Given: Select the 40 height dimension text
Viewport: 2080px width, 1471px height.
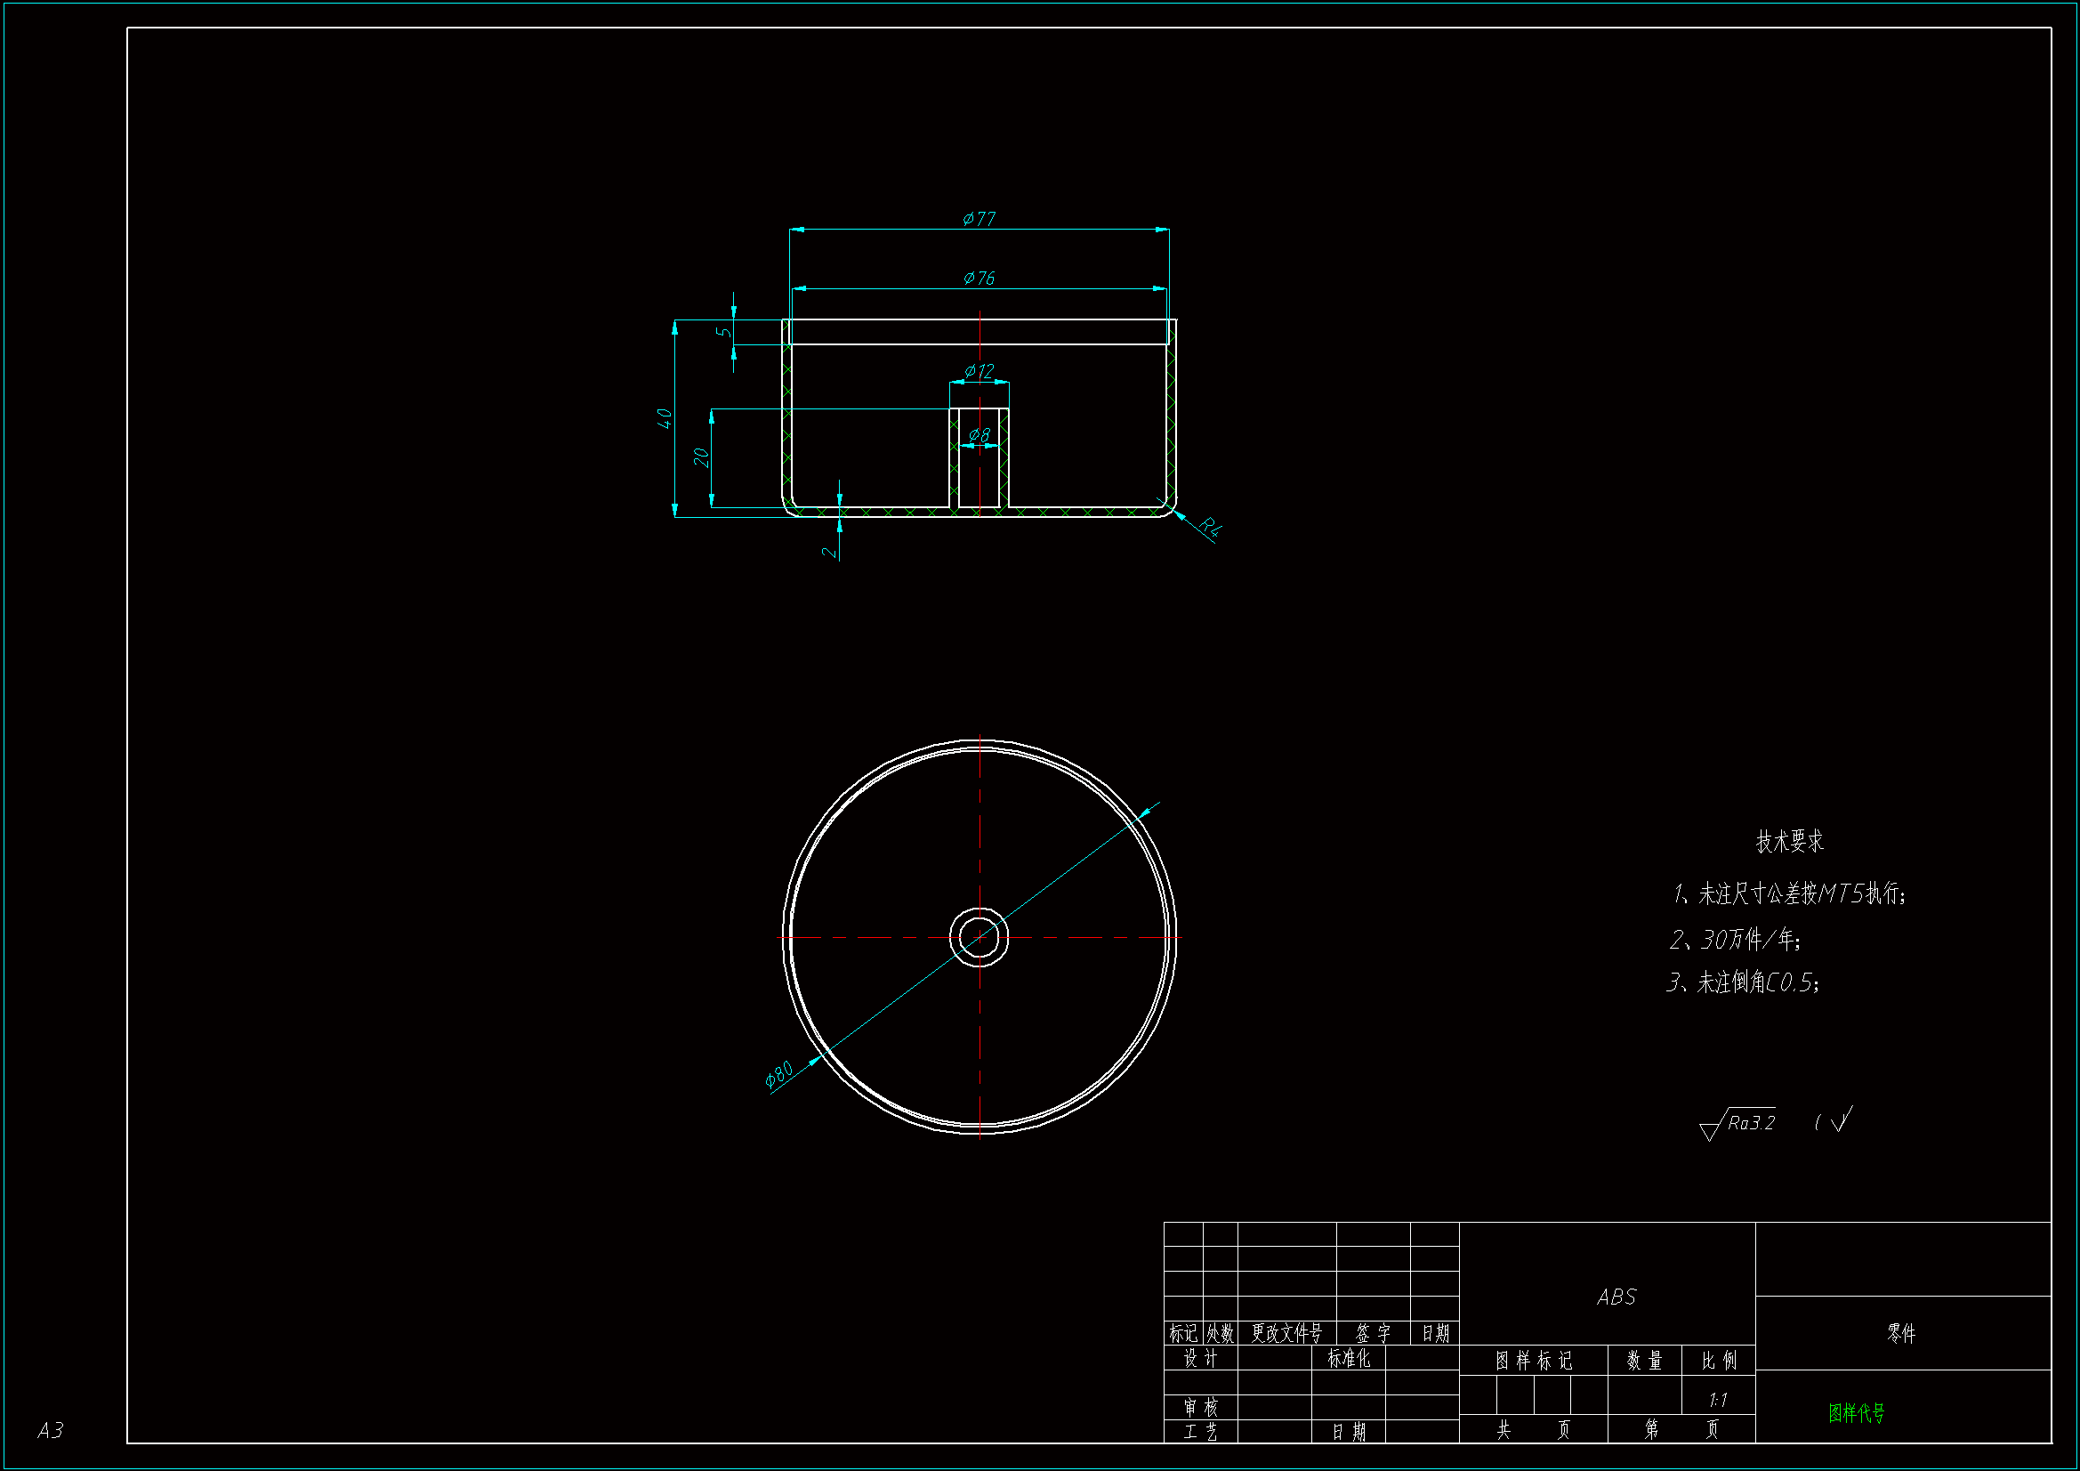Looking at the screenshot, I should pyautogui.click(x=664, y=418).
